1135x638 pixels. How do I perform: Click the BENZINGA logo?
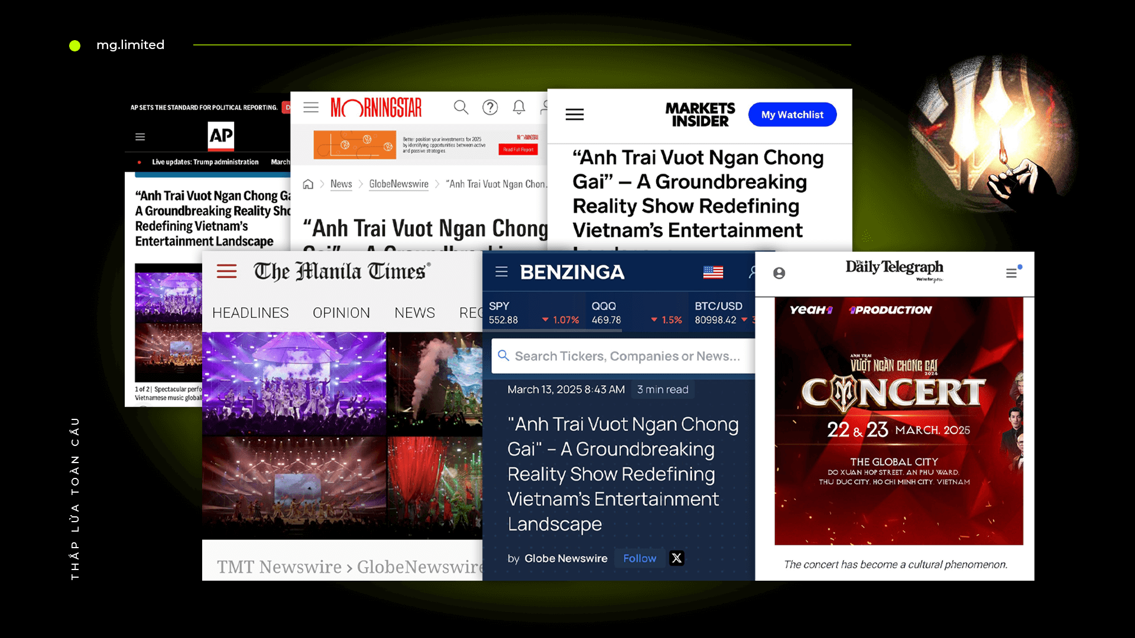tap(572, 272)
